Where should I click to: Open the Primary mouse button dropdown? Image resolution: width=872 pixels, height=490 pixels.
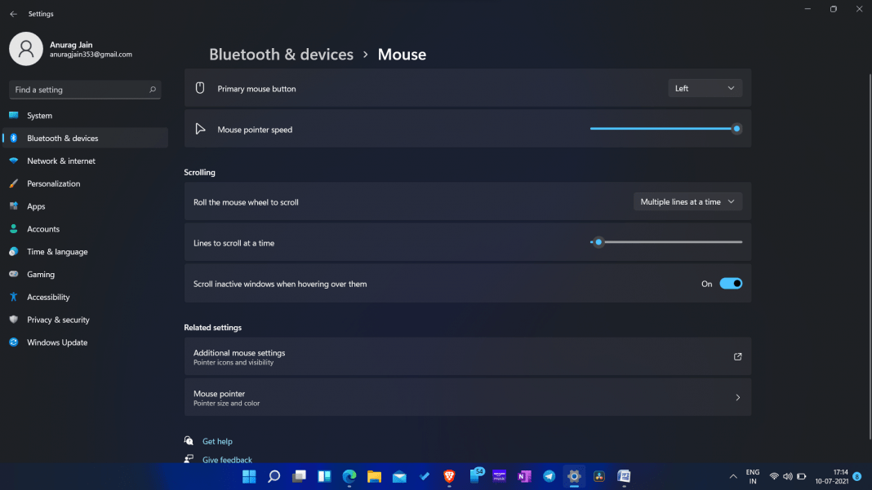[x=705, y=87]
